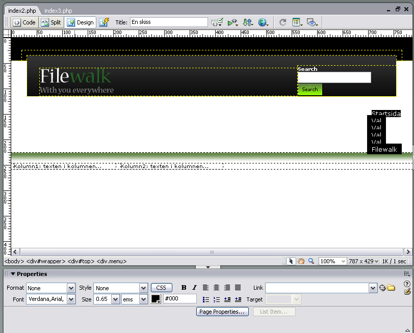Viewport: 414px width, 333px height.
Task: Align text left
Action: 205,287
